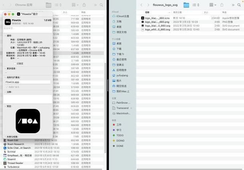The width and height of the screenshot is (244, 170).
Task: Open 坚果云 in sidebar
Action: (118, 65)
